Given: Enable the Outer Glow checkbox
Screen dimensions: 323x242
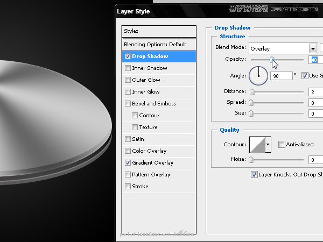Looking at the screenshot, I should coord(128,80).
